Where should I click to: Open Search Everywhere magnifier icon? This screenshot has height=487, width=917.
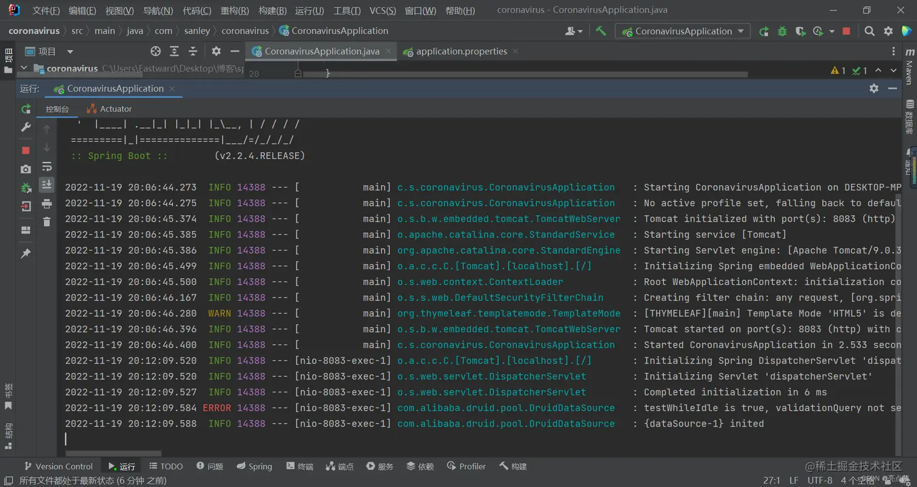tap(869, 31)
